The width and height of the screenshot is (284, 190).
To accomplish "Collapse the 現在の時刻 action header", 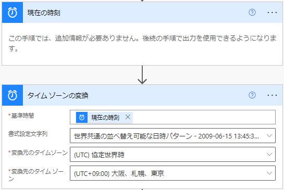I will click(x=142, y=12).
